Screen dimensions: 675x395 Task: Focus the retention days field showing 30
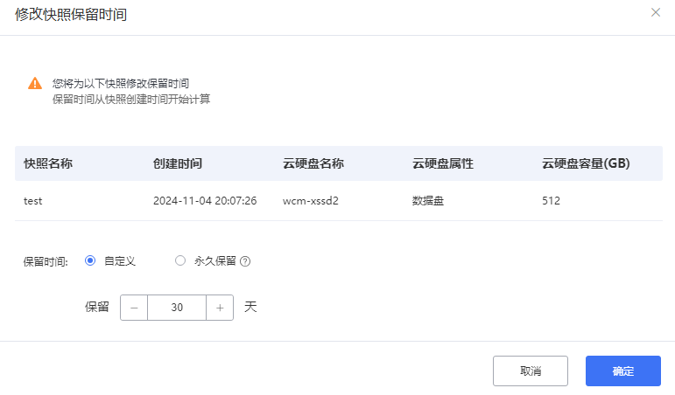[177, 308]
